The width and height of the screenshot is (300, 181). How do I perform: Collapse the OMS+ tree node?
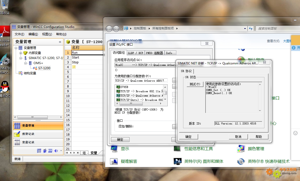point(25,63)
